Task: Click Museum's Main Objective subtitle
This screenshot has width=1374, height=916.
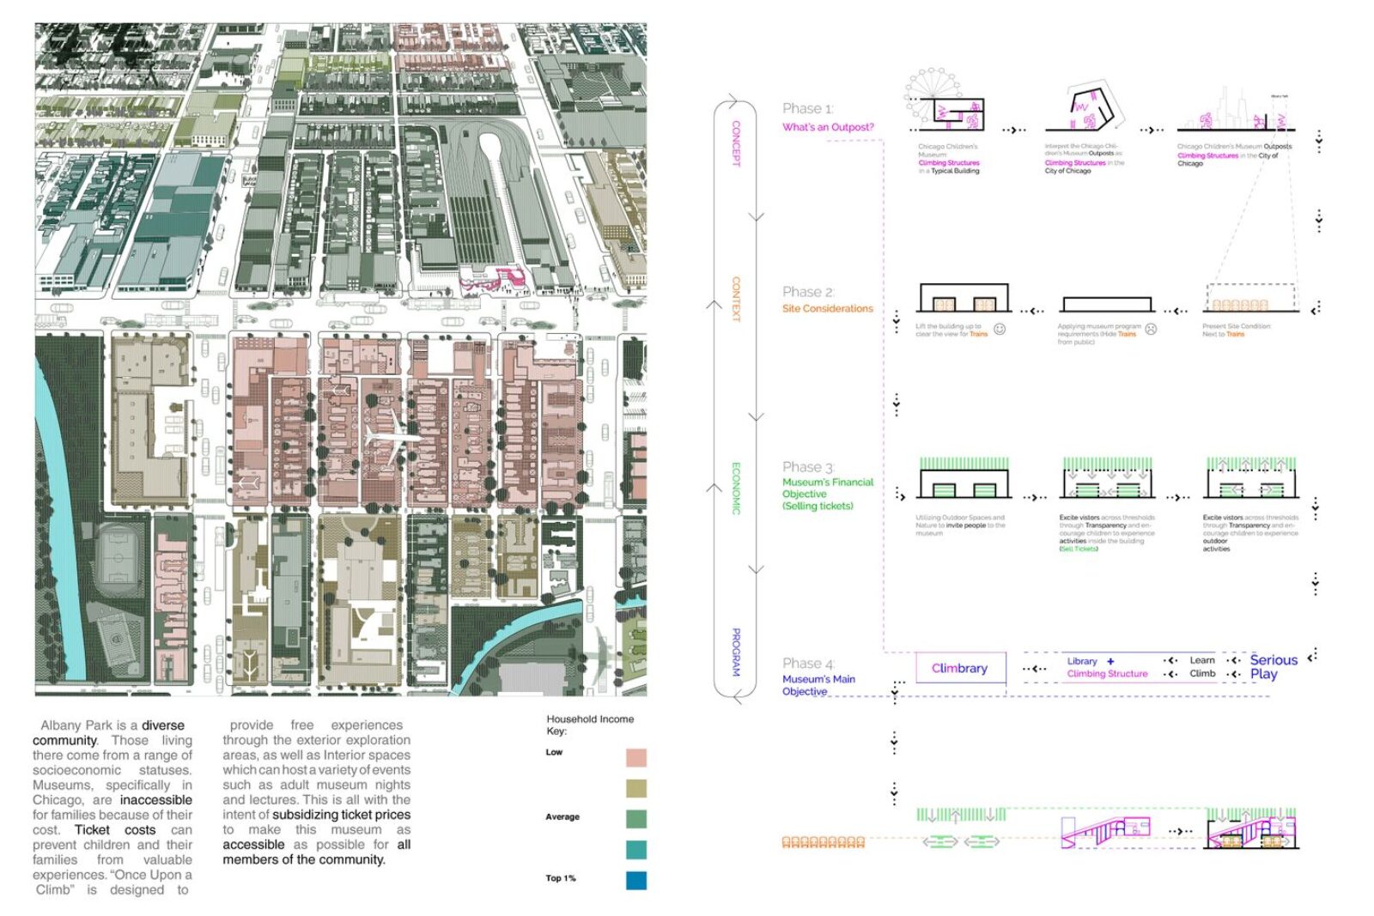Action: [x=818, y=685]
